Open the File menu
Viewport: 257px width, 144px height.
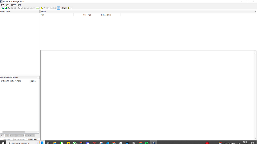pyautogui.click(x=2, y=5)
